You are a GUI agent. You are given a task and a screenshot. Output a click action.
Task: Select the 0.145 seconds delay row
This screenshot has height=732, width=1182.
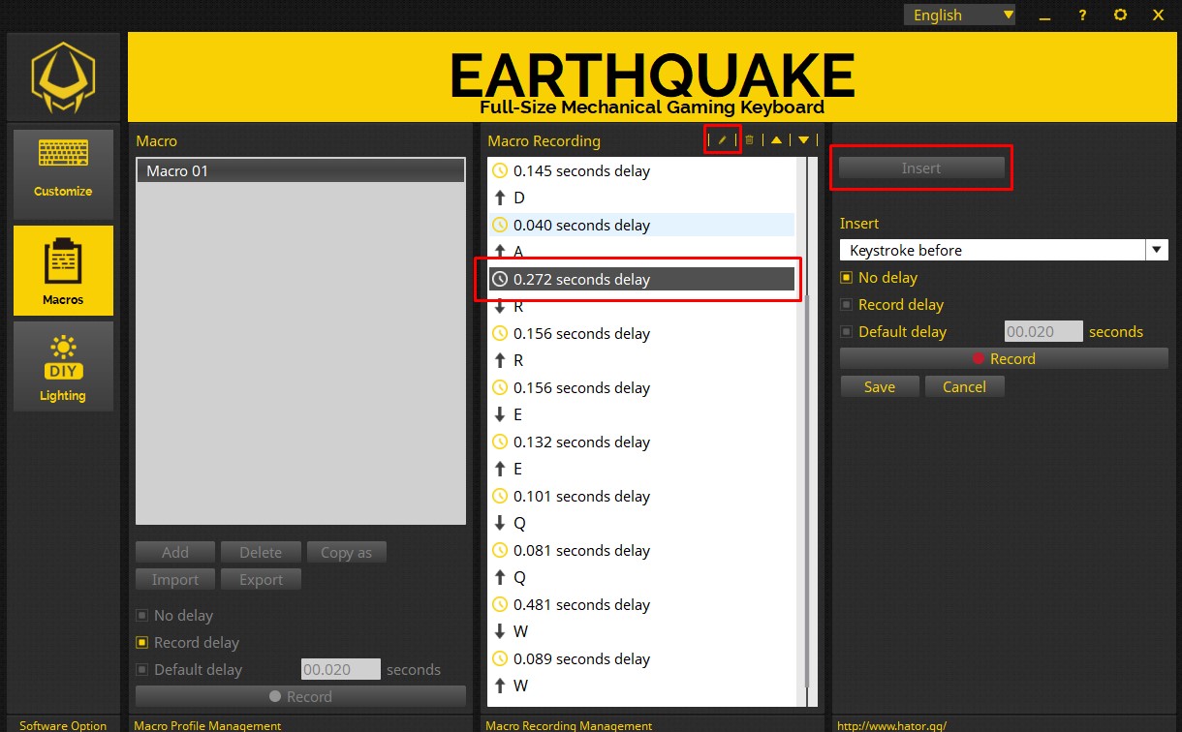click(x=641, y=170)
